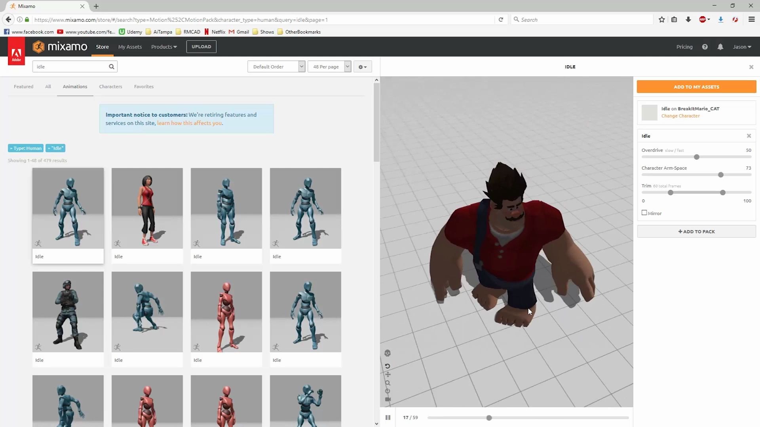Image resolution: width=760 pixels, height=427 pixels.
Task: Click the animation timeline scrubber handle
Action: 489,418
